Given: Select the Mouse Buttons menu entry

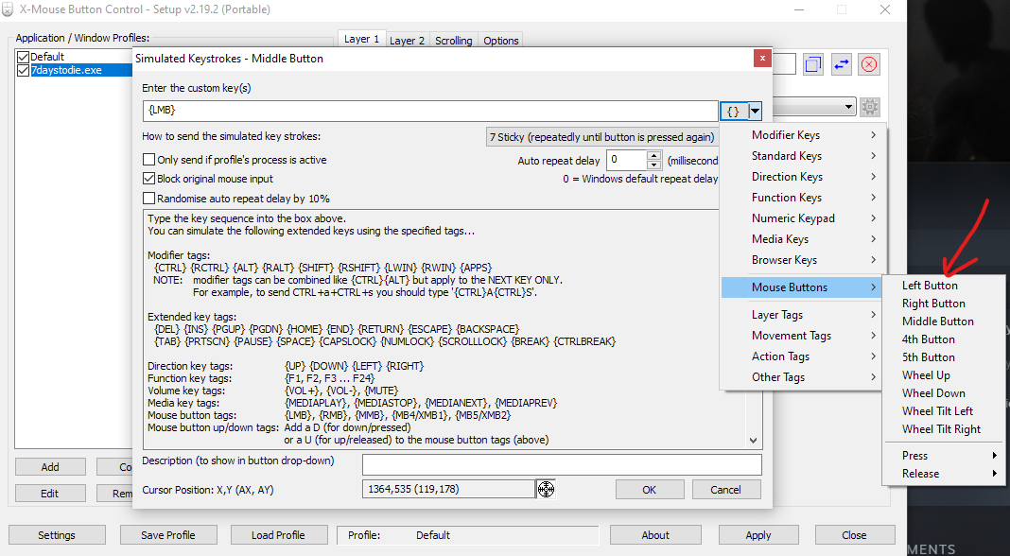Looking at the screenshot, I should click(804, 287).
